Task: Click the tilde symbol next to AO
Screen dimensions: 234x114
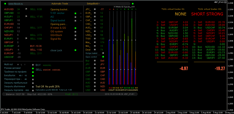Action: pyautogui.click(x=81, y=17)
